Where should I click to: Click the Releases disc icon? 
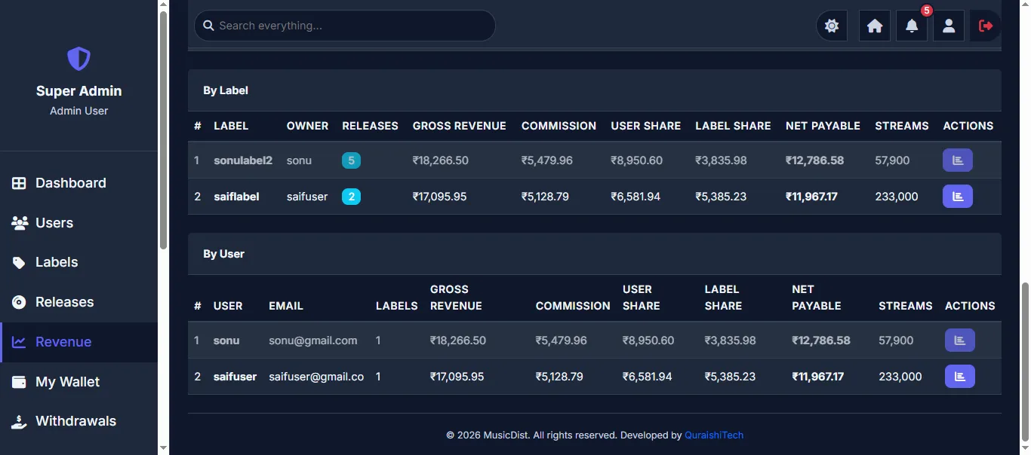click(x=19, y=302)
